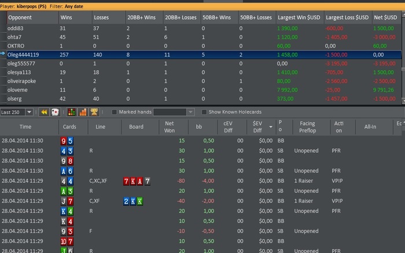
Task: Click oloveme's 9 791,26 net value
Action: click(384, 90)
